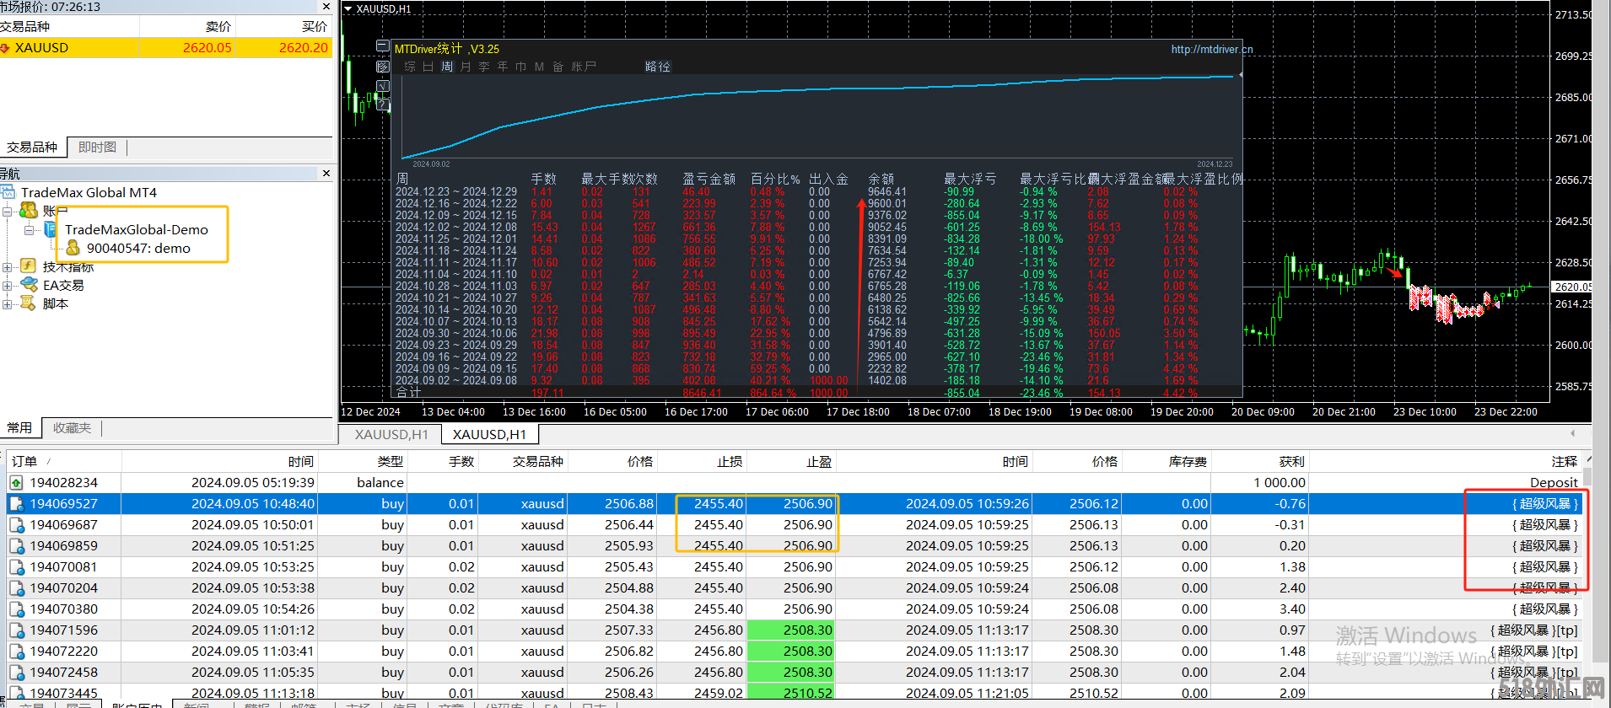Click the minimize icon of MTDriver panel
The height and width of the screenshot is (708, 1611).
tap(383, 46)
